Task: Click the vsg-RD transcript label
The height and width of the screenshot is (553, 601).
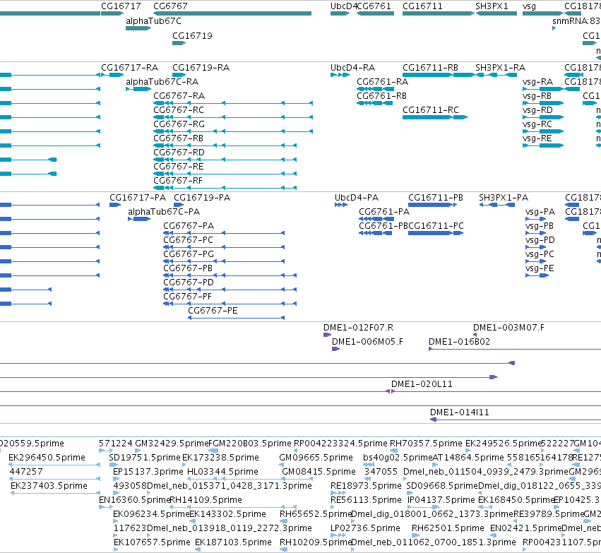Action: tap(537, 110)
